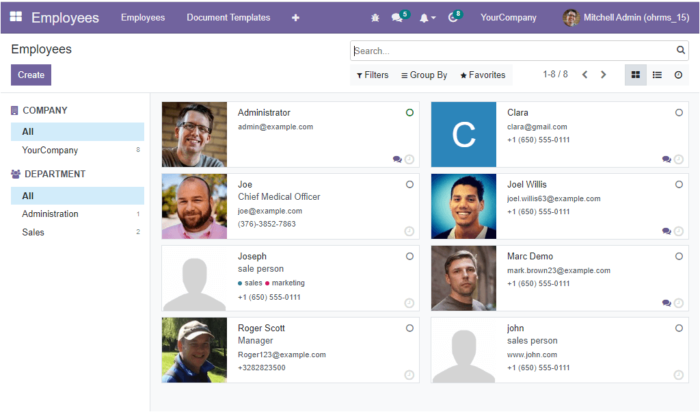
Task: Click Joel Willis's chat bubble icon
Action: (x=666, y=231)
